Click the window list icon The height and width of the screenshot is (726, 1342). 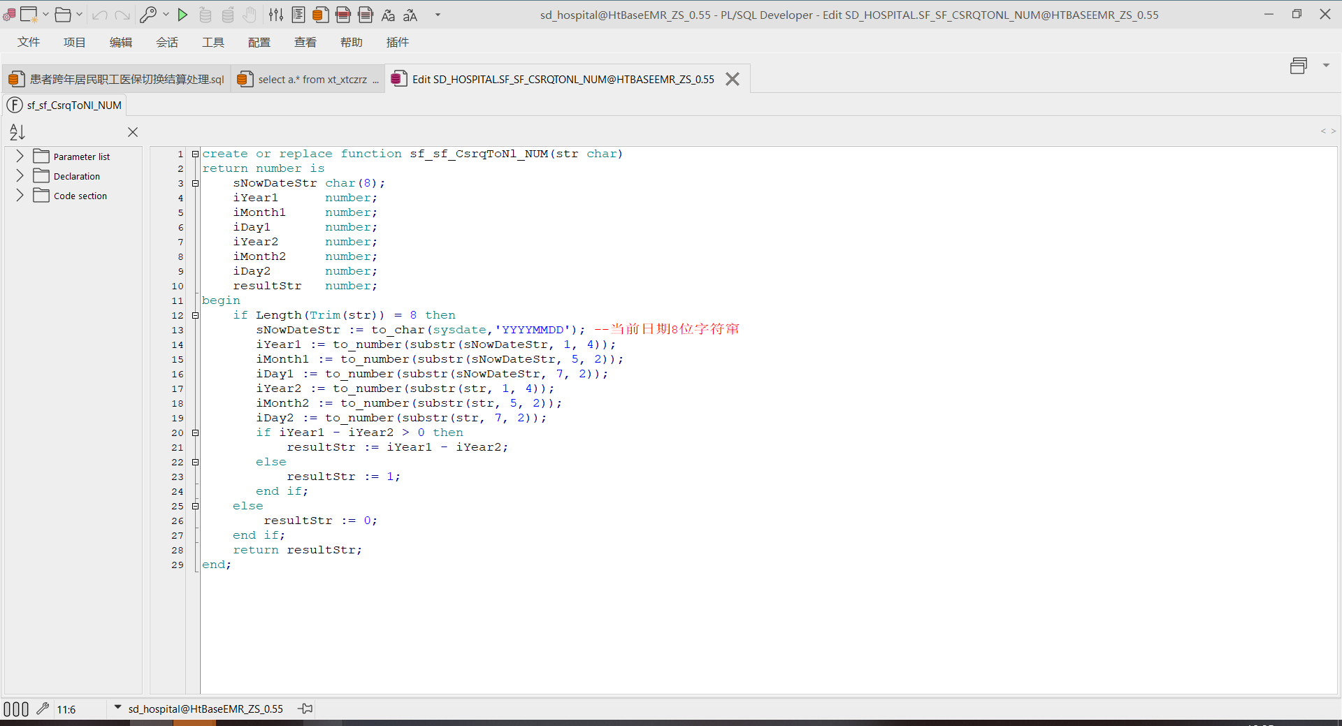pos(1299,66)
